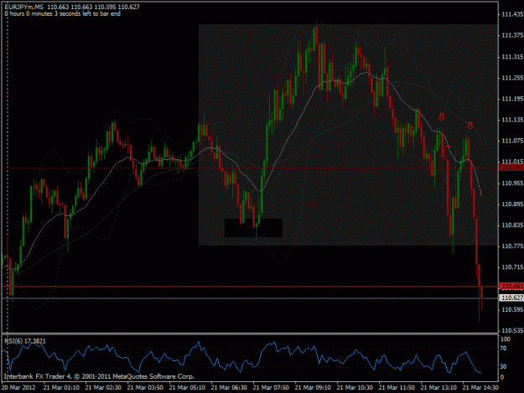The width and height of the screenshot is (524, 393).
Task: Click the 21 Mar 03:50 time label
Action: coord(145,388)
